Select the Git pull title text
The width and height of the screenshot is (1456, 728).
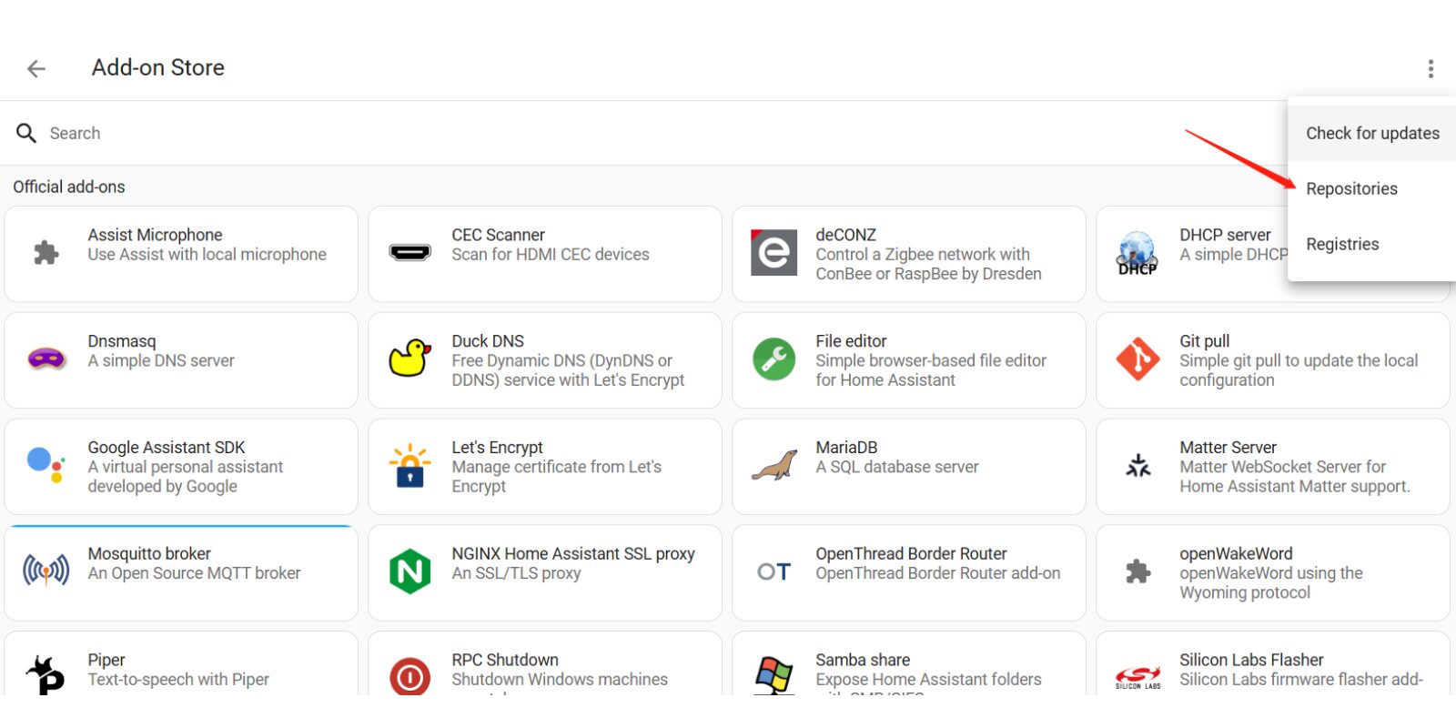click(1204, 341)
